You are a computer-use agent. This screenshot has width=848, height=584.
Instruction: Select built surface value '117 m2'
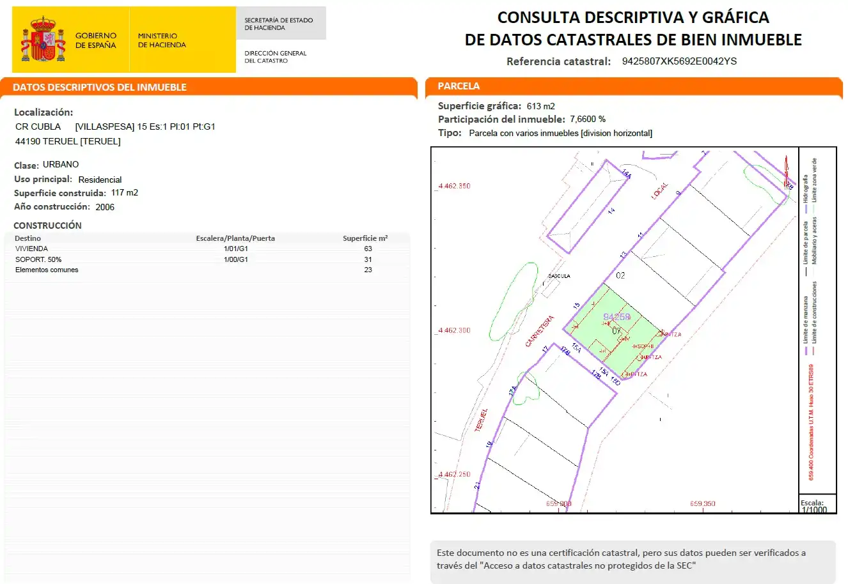125,192
